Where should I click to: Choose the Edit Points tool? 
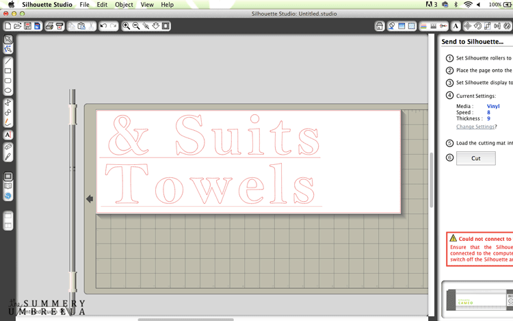(8, 49)
